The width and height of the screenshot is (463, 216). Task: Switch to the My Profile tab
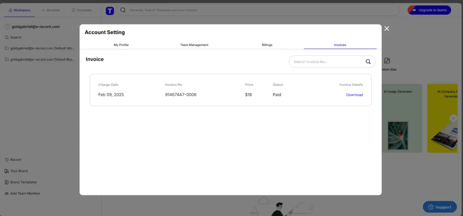coord(121,45)
